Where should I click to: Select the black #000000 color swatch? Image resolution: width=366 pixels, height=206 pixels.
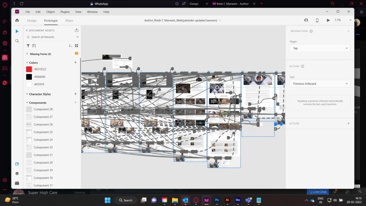coord(29,77)
